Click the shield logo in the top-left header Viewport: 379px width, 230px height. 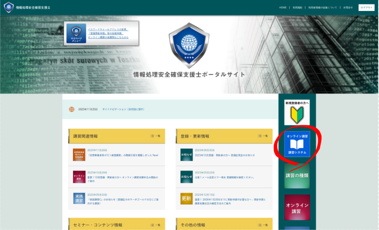(x=9, y=7)
